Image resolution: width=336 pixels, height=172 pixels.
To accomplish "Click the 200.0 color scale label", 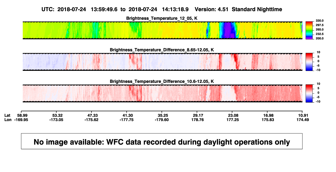I will coord(319,38).
